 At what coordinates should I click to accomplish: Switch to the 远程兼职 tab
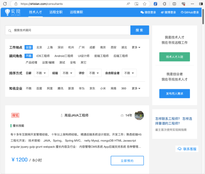(x=76, y=12)
